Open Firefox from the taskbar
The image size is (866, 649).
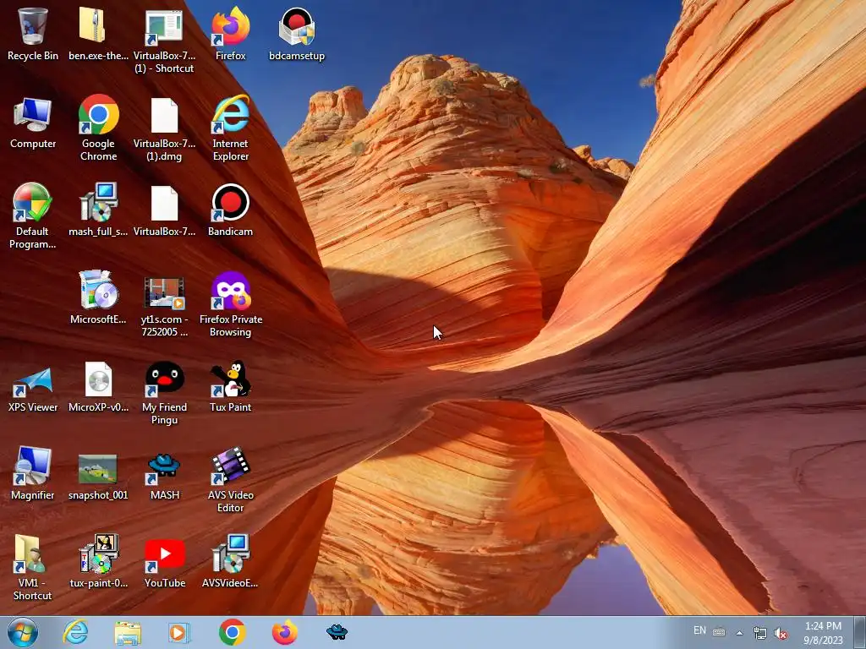[284, 632]
